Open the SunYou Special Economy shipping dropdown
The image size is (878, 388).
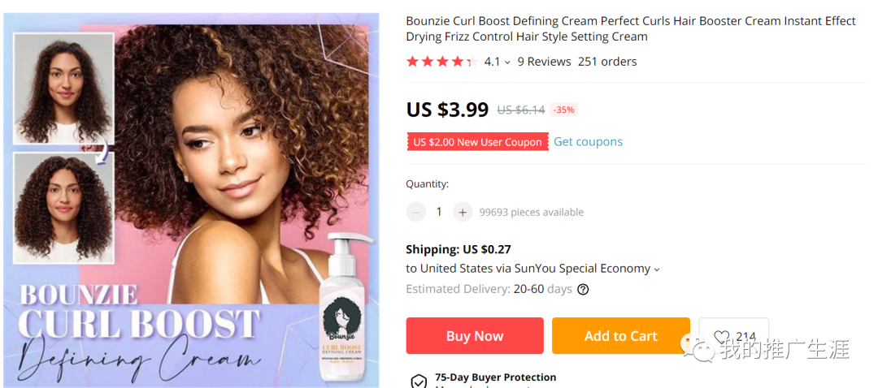[656, 269]
